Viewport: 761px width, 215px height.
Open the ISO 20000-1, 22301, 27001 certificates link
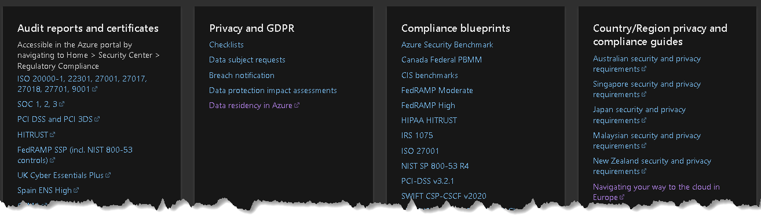point(82,84)
